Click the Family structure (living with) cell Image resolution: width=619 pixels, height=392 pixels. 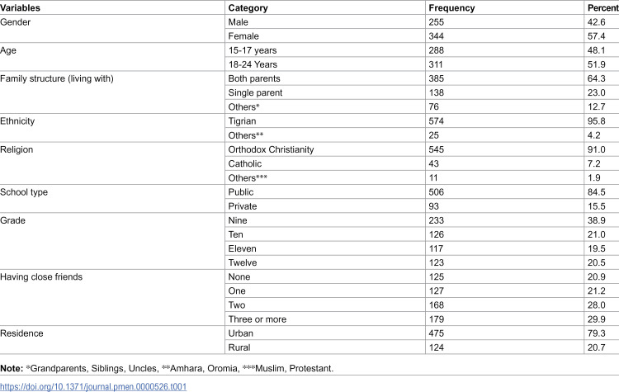tap(57, 78)
